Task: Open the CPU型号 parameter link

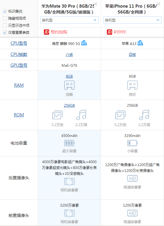Action: (x=19, y=43)
